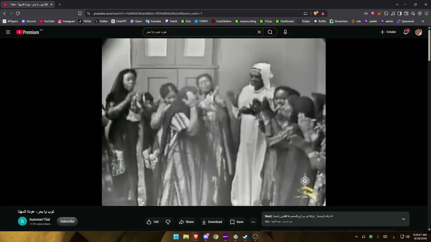Open the tab search dropdown arrow

click(x=397, y=4)
